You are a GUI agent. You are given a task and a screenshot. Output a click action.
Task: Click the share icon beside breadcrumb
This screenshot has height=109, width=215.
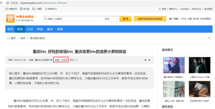point(209,38)
